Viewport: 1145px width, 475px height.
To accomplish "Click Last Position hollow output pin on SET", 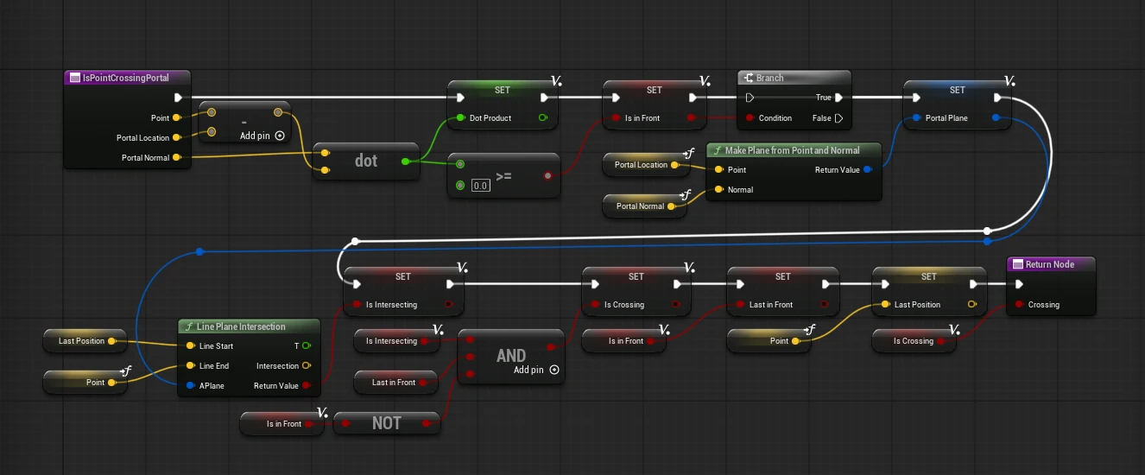I will (972, 304).
